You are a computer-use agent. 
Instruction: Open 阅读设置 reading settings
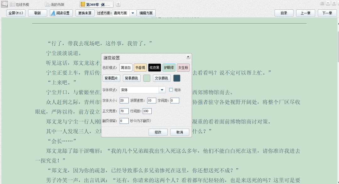(61, 13)
